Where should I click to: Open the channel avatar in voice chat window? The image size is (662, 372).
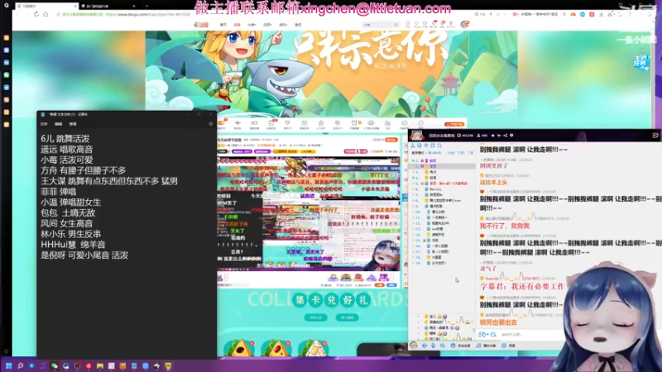pos(416,136)
